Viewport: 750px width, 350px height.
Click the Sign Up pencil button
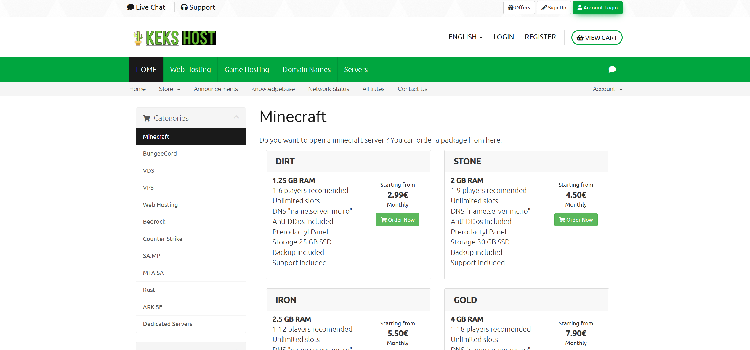click(554, 8)
